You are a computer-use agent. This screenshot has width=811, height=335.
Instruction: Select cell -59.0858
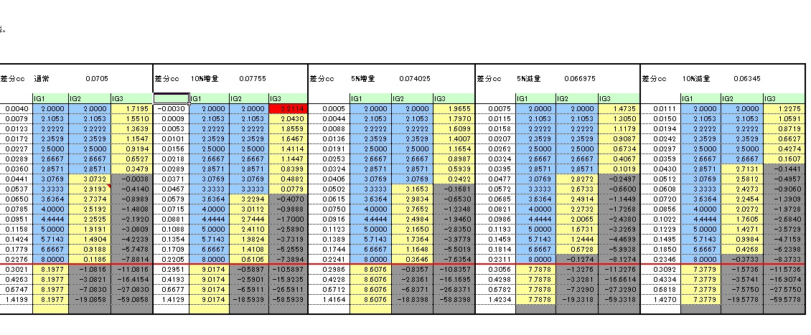click(x=132, y=298)
